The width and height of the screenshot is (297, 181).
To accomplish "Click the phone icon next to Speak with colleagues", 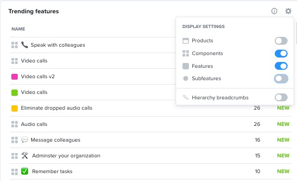I will point(25,45).
